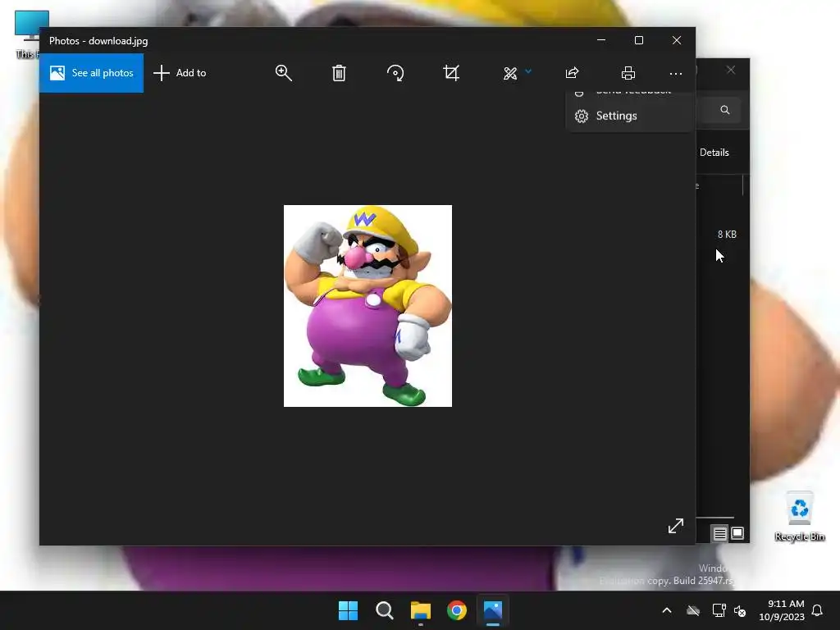
Task: Open the Add to menu
Action: click(180, 73)
